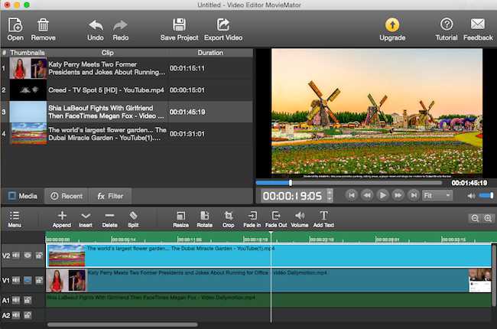Add Text to the video
Viewport: 497px width, 329px height.
click(323, 220)
